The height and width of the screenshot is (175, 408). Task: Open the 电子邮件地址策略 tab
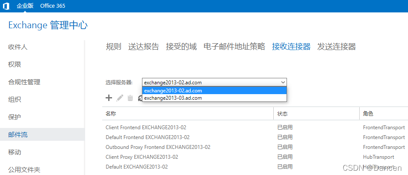coord(234,47)
